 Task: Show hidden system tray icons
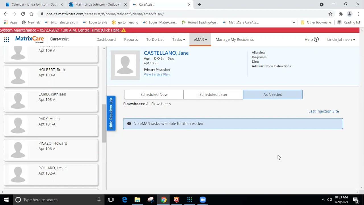[323, 200]
